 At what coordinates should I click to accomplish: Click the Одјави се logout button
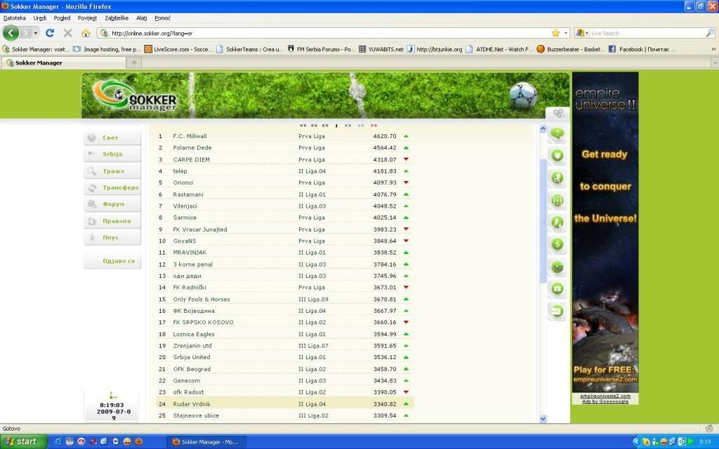[112, 261]
